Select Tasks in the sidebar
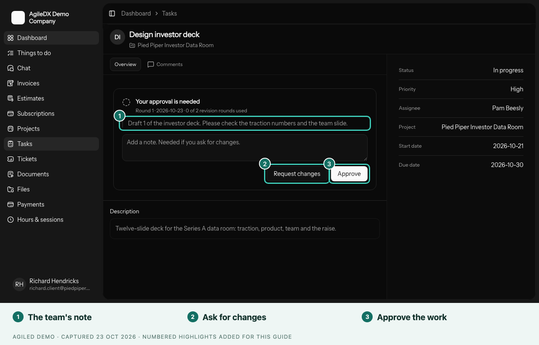The image size is (539, 345). pyautogui.click(x=51, y=144)
